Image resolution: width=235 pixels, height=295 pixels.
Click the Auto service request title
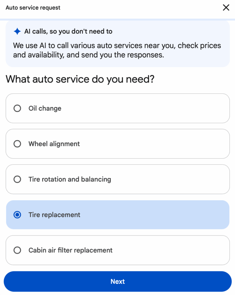click(x=33, y=7)
